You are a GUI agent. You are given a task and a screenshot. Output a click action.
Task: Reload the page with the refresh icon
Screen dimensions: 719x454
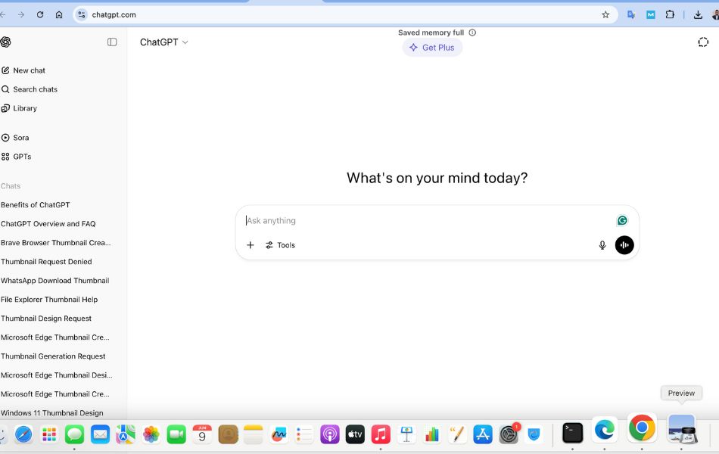(x=40, y=14)
